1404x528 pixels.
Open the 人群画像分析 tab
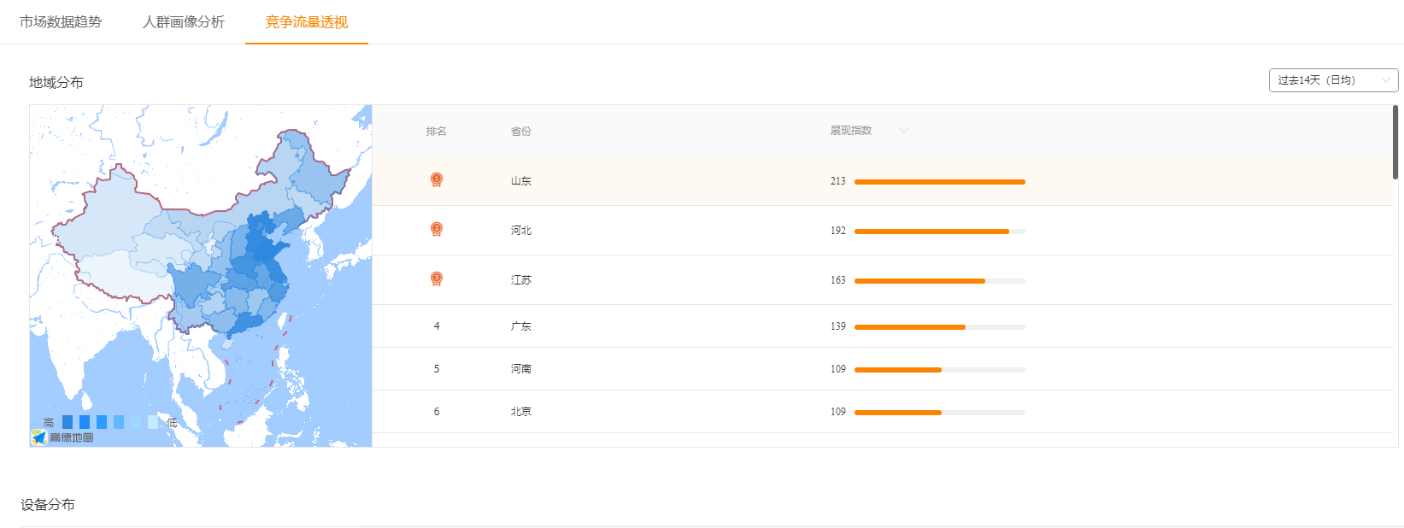(184, 22)
